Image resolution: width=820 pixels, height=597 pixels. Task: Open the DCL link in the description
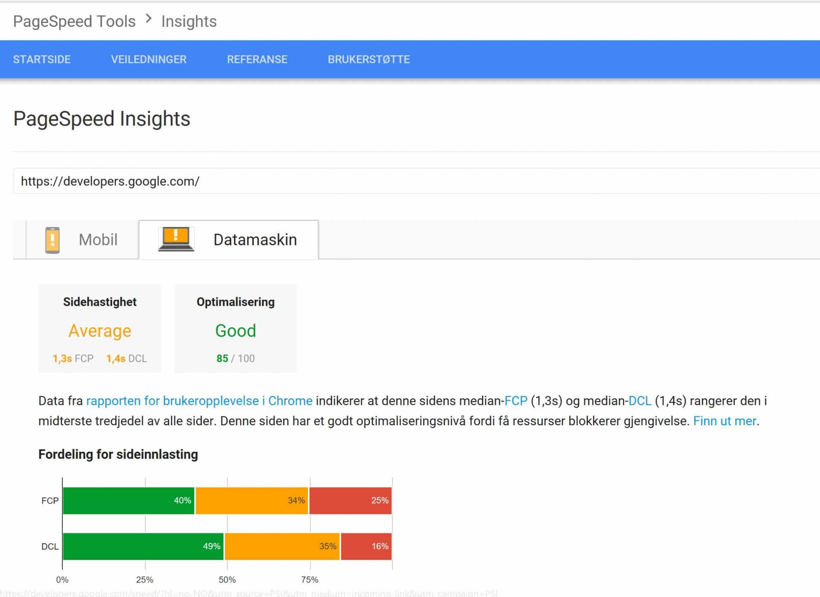[640, 401]
